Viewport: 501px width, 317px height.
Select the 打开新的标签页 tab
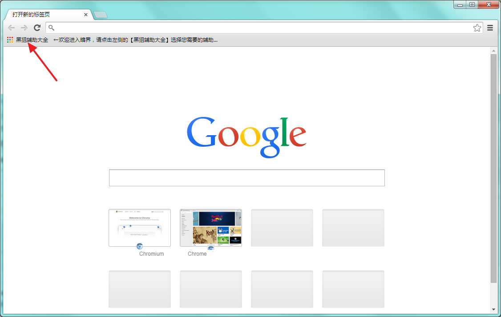48,15
